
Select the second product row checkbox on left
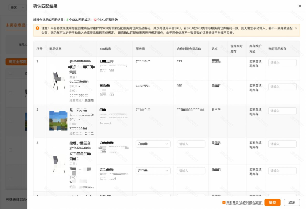click(x=10, y=121)
